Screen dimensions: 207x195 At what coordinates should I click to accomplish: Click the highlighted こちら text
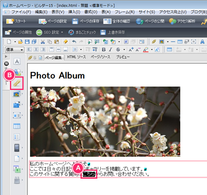click(x=89, y=174)
